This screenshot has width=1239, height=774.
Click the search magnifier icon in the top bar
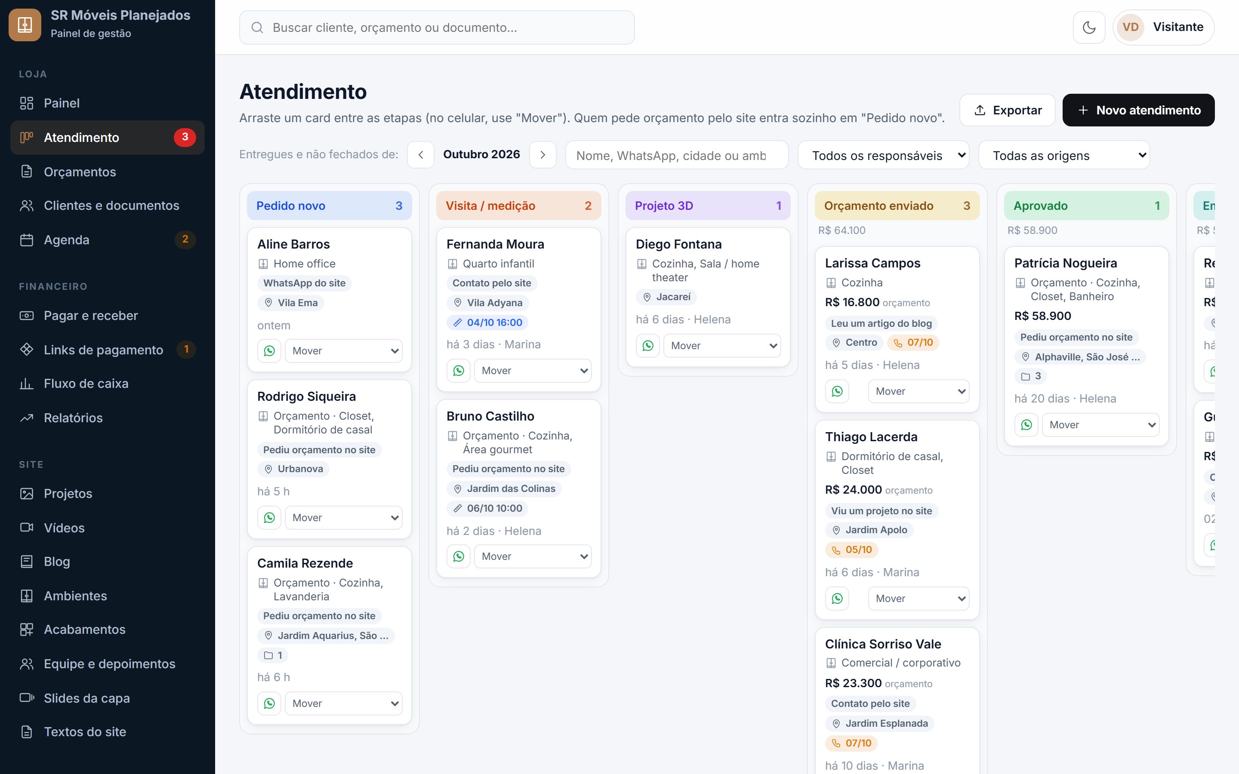click(257, 28)
